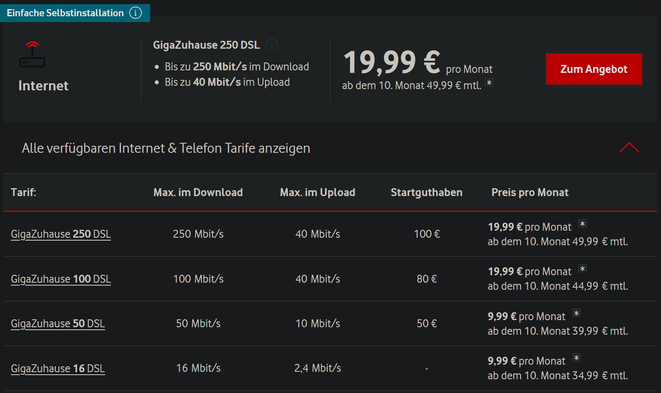Click the Einfache Selbstinstallation banner label
Viewport: 661px width, 393px height.
[65, 13]
